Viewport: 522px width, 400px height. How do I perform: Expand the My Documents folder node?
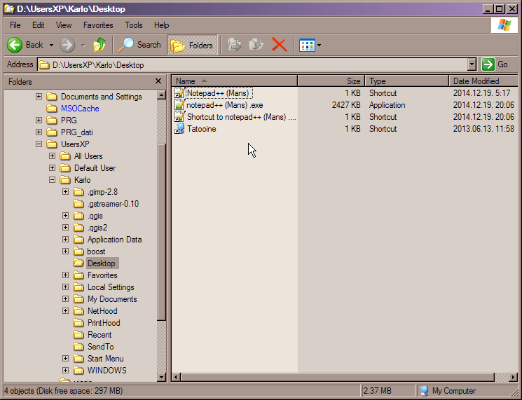[x=66, y=299]
